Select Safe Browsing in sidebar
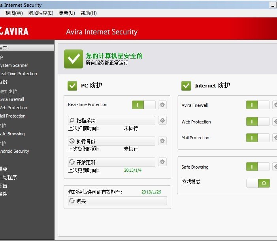The width and height of the screenshot is (277, 241). (x=12, y=134)
